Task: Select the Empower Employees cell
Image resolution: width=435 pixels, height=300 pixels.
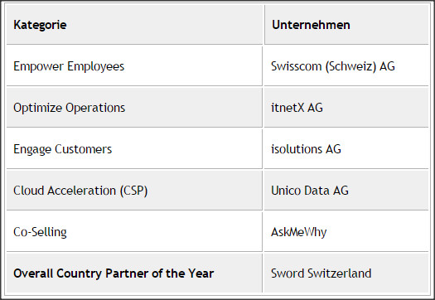Action: [134, 66]
